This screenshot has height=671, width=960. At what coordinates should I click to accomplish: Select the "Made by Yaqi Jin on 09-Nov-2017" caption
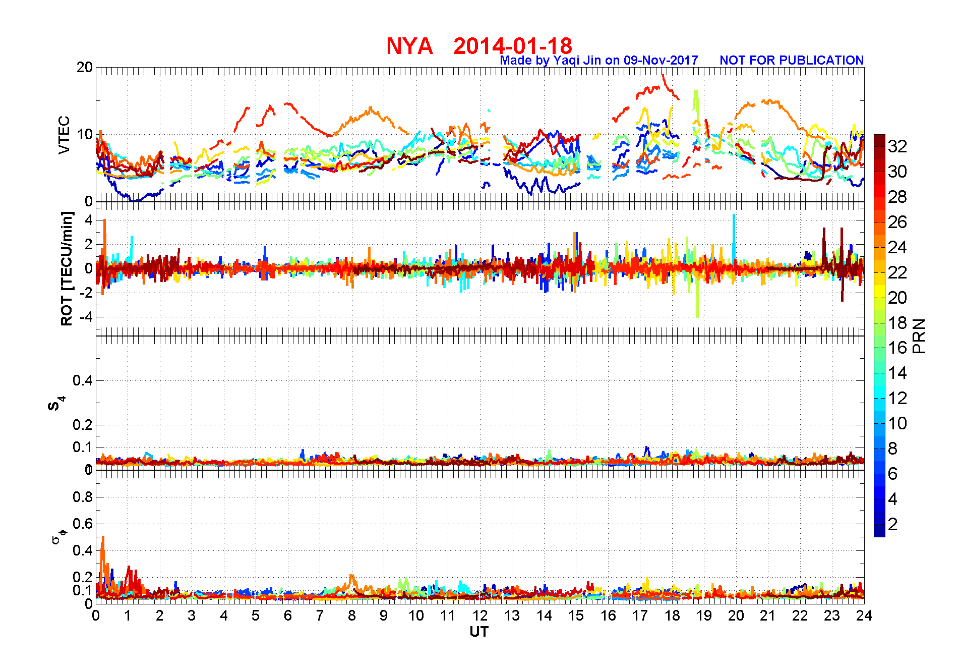[599, 61]
